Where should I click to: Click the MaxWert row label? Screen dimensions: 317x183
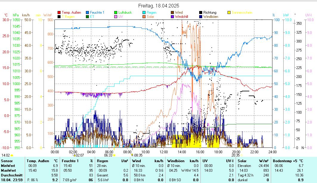pos(8,171)
